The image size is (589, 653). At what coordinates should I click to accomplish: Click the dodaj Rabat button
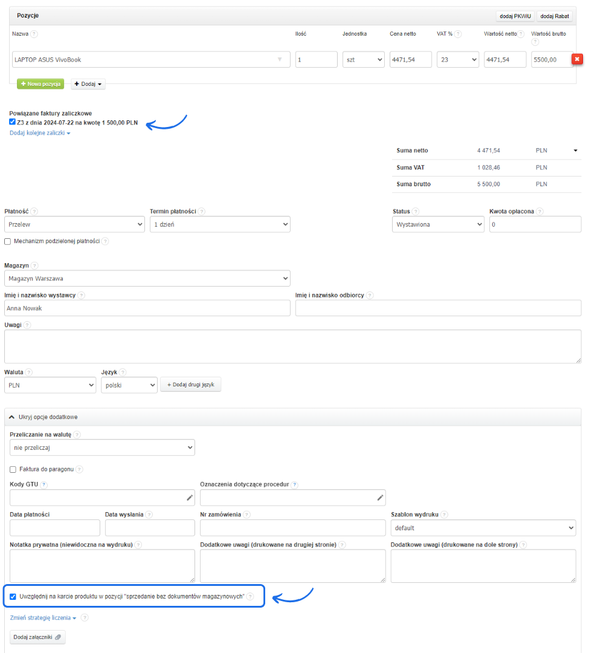(555, 16)
